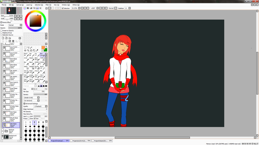Enable Preserve Opacity checkbox
This screenshot has height=145, width=259.
click(x=1, y=30)
